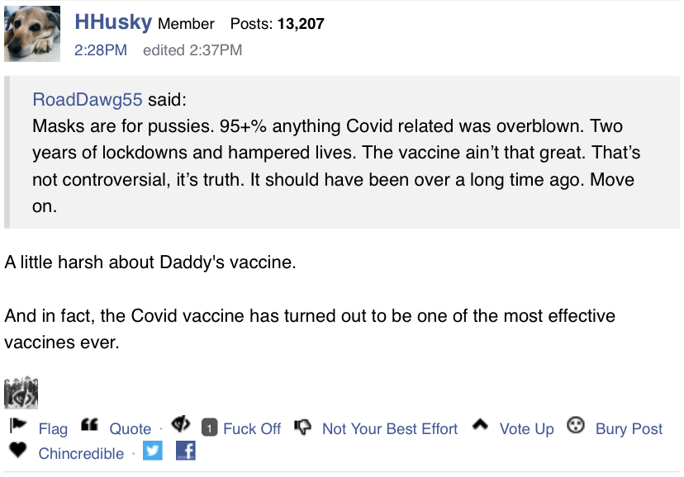This screenshot has width=684, height=477.
Task: Open the RoadDawg55 quoted user link
Action: click(x=88, y=100)
